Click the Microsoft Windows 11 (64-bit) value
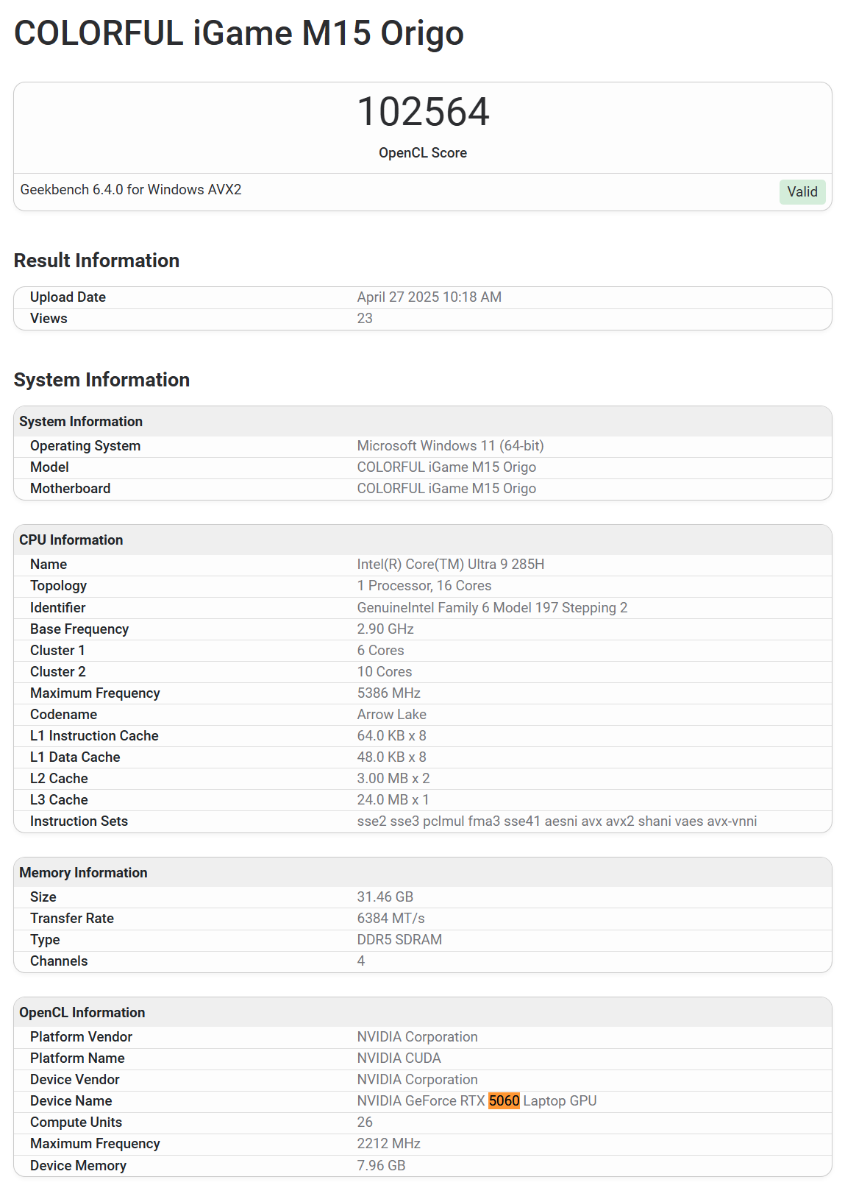The height and width of the screenshot is (1188, 845). click(451, 445)
